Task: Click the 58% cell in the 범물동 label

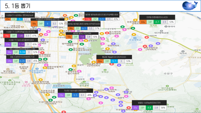Action: click(x=163, y=108)
